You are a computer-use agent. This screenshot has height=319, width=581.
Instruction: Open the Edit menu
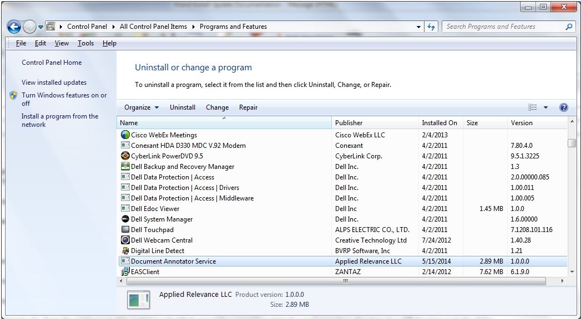click(41, 43)
